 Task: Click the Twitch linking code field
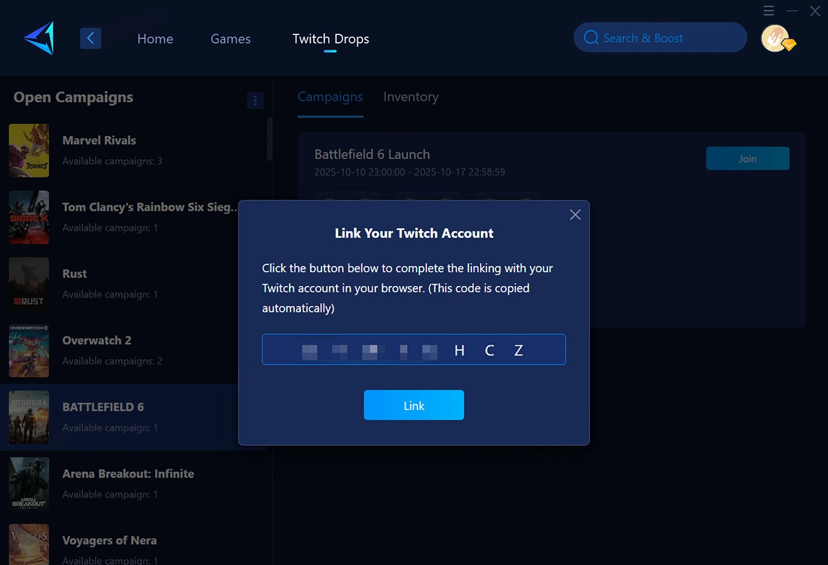[414, 349]
